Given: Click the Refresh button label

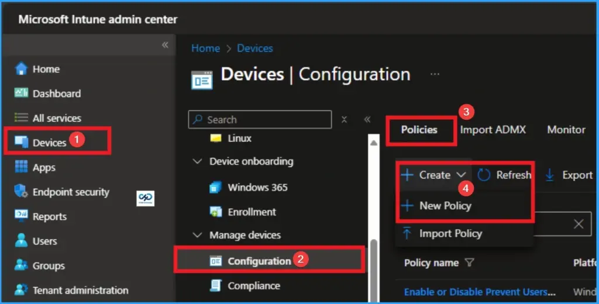Looking at the screenshot, I should pos(514,175).
